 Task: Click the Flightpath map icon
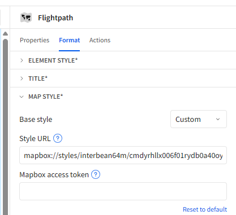pos(26,17)
